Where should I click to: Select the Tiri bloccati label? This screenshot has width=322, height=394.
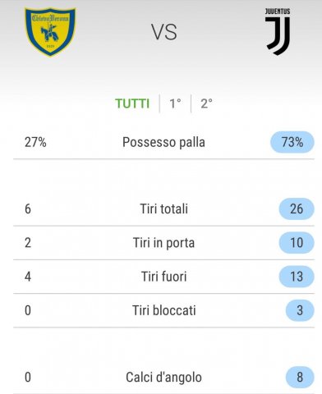163,310
